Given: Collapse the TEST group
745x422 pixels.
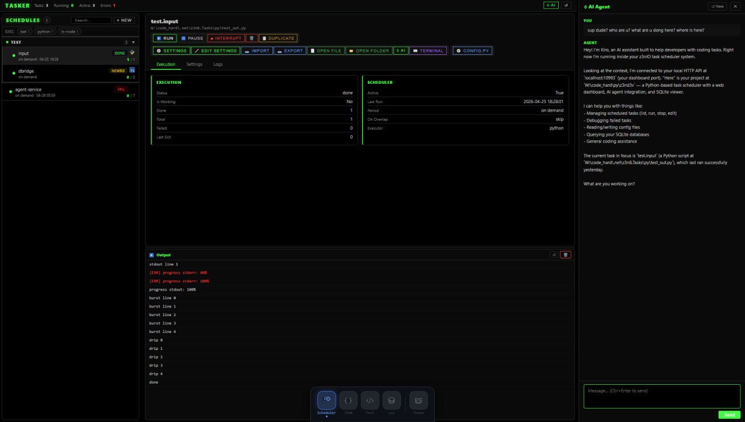Looking at the screenshot, I should point(133,42).
